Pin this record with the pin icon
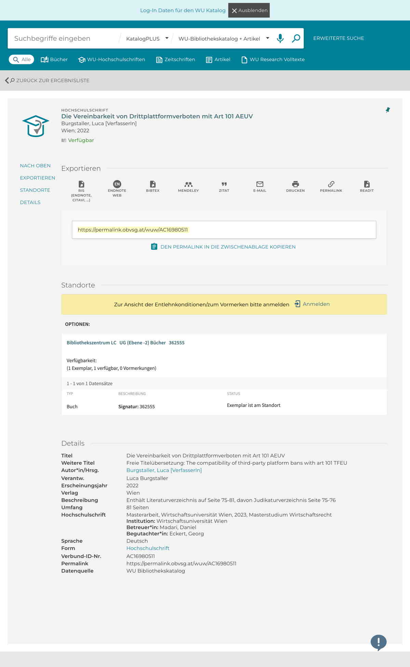The height and width of the screenshot is (667, 410). tap(387, 110)
